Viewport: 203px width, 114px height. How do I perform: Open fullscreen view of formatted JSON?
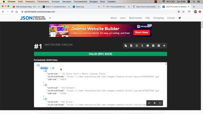[160, 103]
